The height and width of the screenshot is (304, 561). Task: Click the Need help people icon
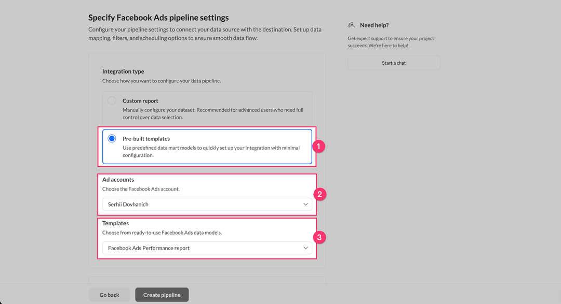[x=352, y=25]
